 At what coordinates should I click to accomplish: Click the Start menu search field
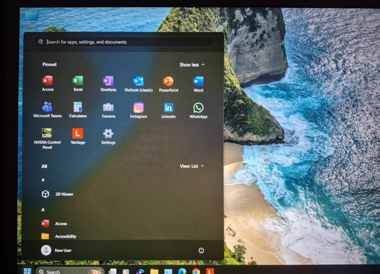(127, 42)
